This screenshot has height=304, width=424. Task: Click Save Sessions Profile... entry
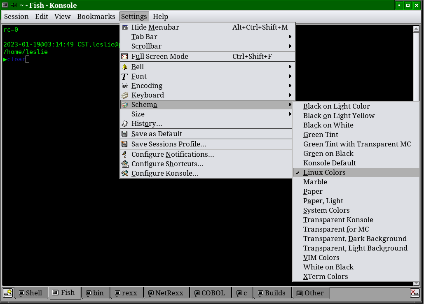(x=207, y=144)
